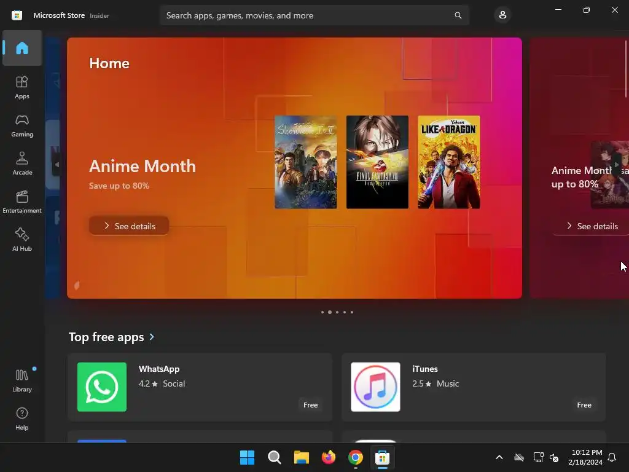629x472 pixels.
Task: Open Top free apps heading link
Action: 106,337
